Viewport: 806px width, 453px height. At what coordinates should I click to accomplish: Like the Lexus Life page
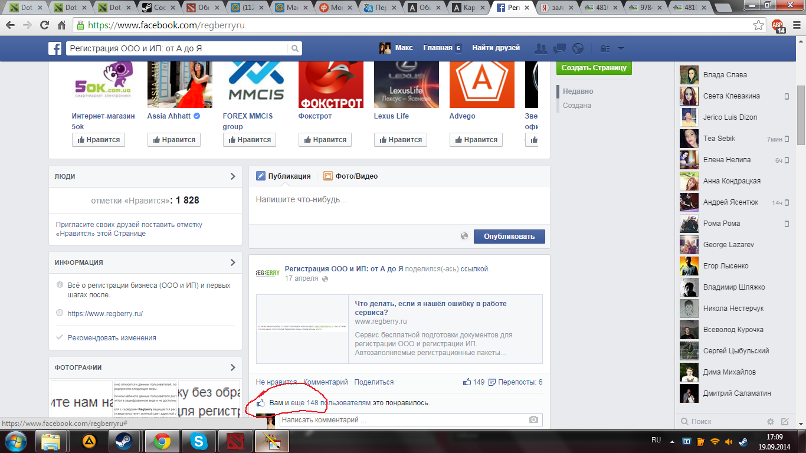point(401,140)
